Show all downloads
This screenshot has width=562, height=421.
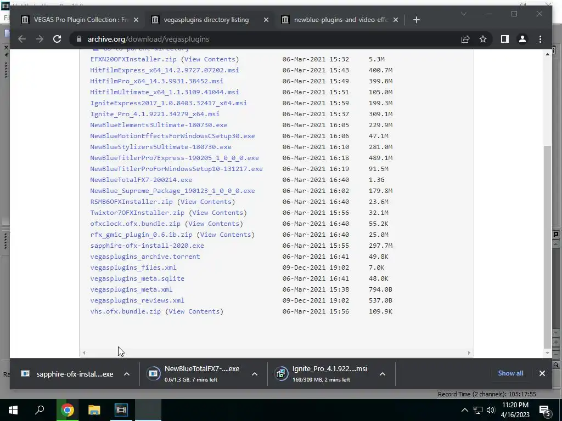coord(510,373)
